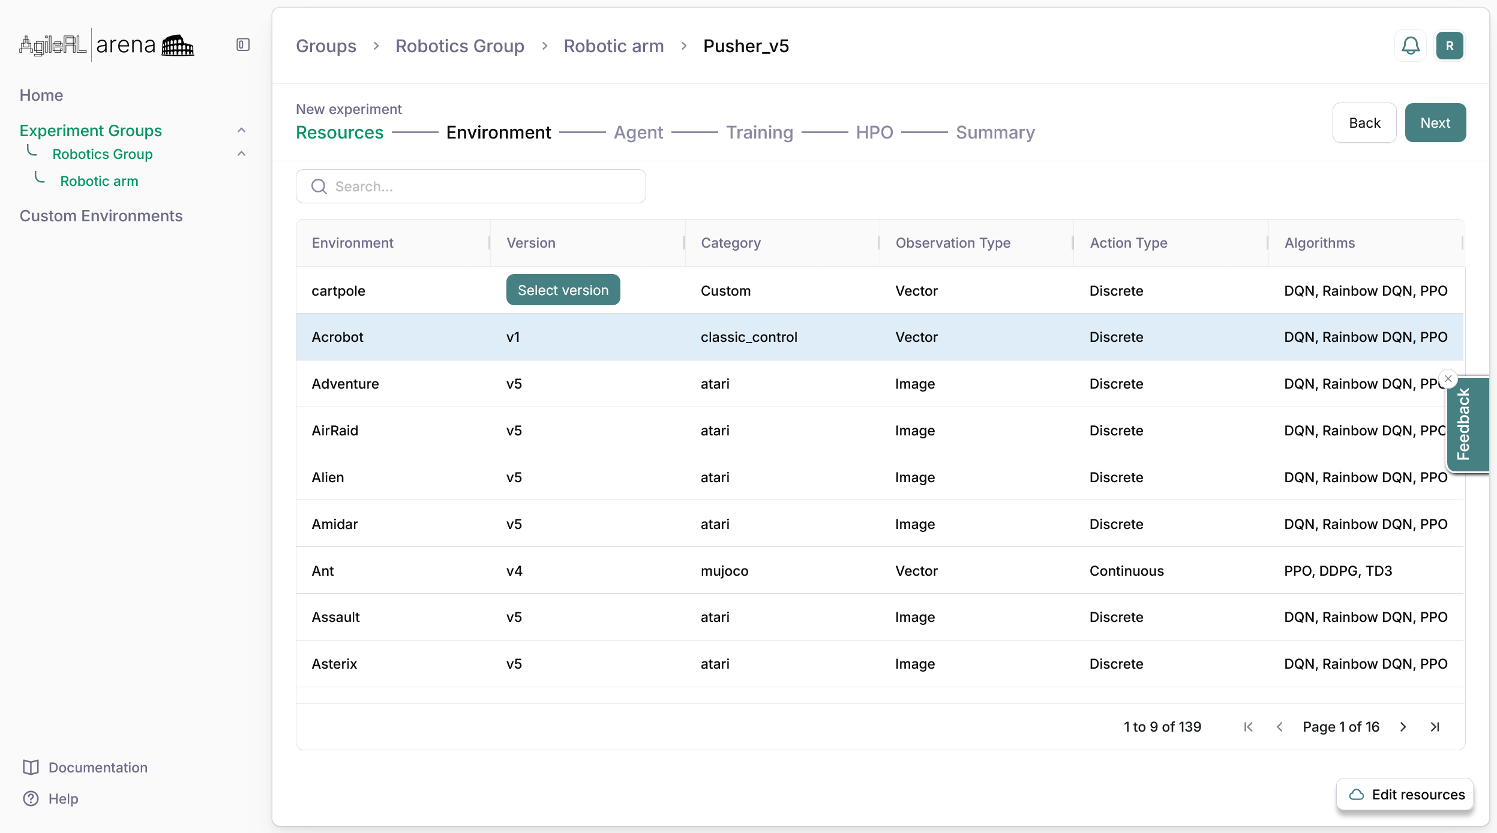
Task: Go to previous page arrow
Action: click(1280, 727)
